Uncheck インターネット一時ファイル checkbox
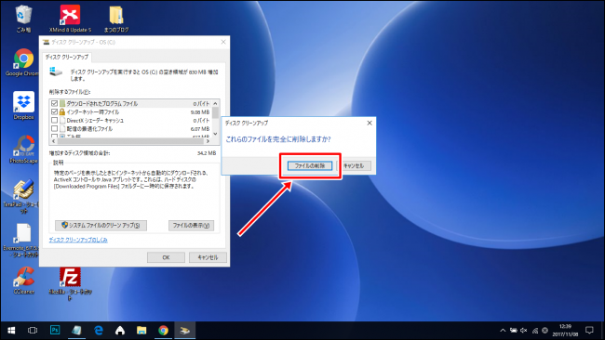The width and height of the screenshot is (605, 340). click(54, 112)
